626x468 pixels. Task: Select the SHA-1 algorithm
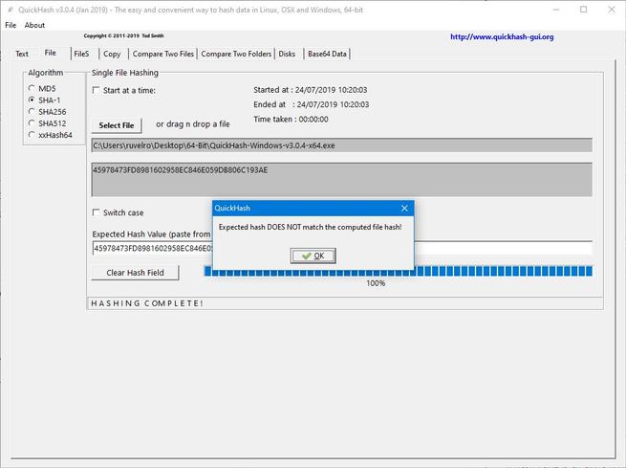(44, 100)
